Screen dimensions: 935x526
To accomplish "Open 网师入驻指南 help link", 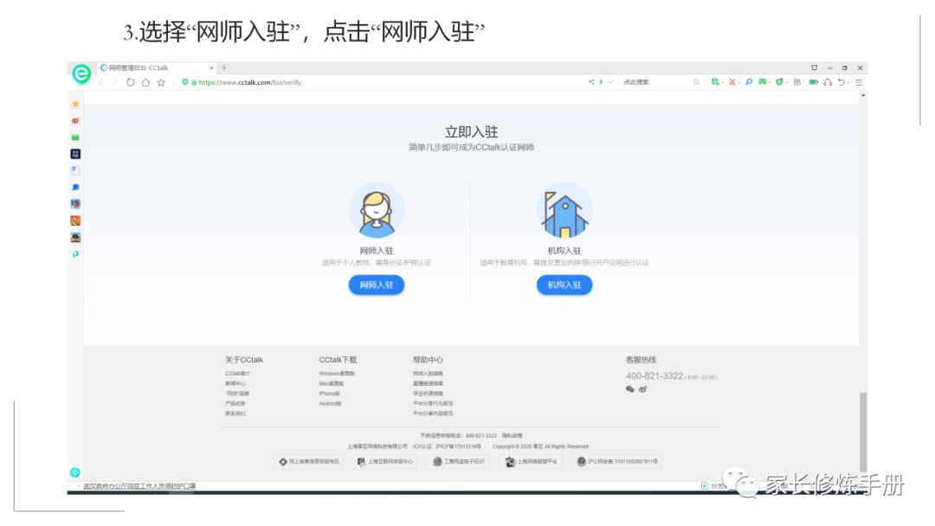I will pyautogui.click(x=428, y=374).
